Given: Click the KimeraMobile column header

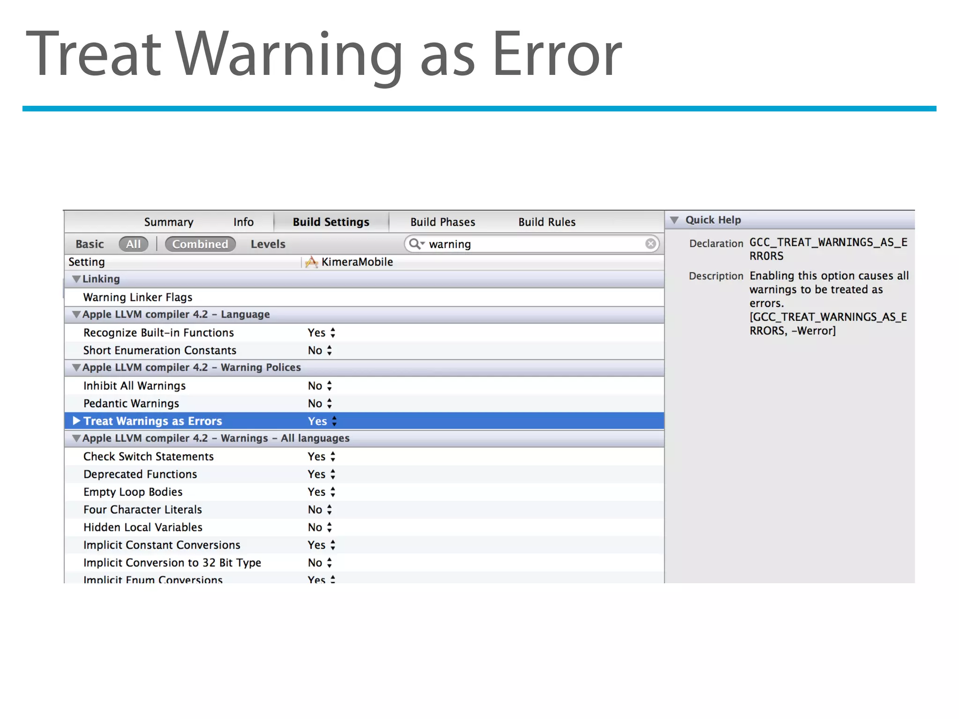Looking at the screenshot, I should [357, 262].
